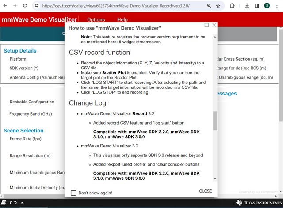Open the Help menu
This screenshot has width=283, height=208.
(122, 19)
